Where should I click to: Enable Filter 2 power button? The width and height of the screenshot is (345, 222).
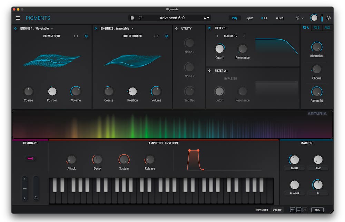(209, 71)
